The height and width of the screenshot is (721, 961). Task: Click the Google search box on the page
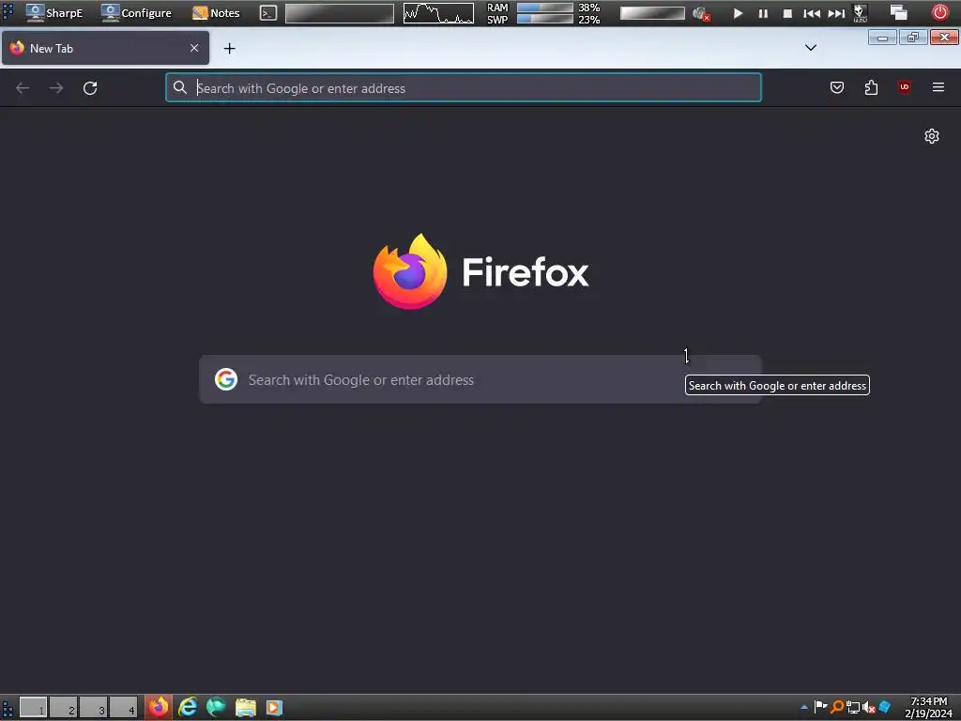[x=480, y=379]
